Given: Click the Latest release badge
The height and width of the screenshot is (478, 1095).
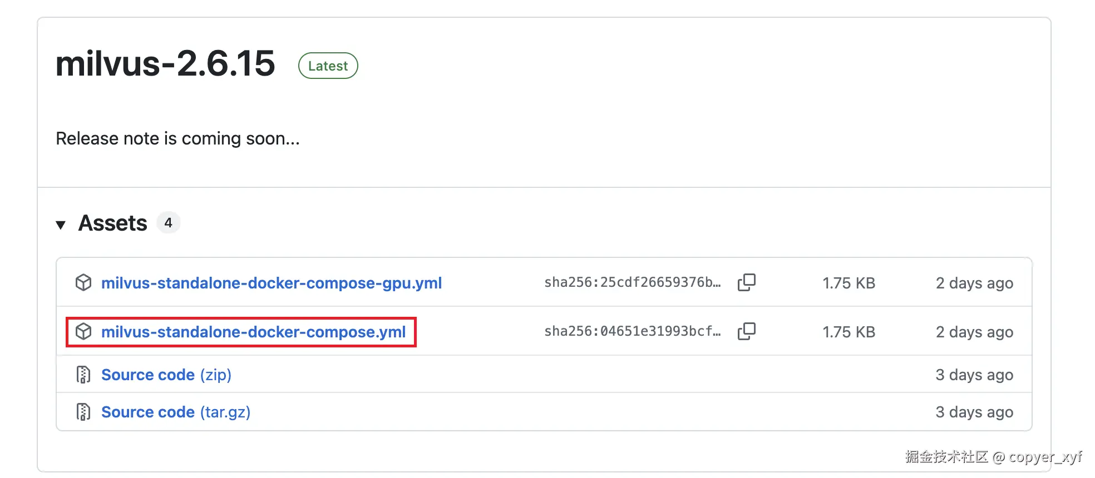Looking at the screenshot, I should coord(328,66).
